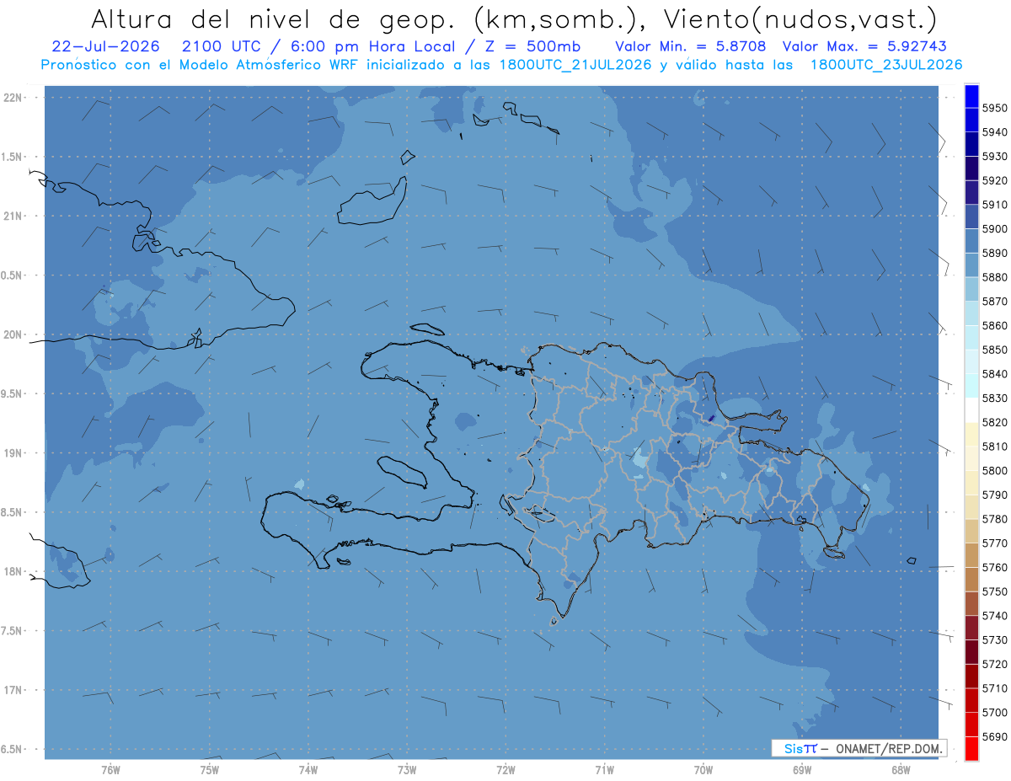Click the '5820' colorbar label

[x=995, y=422]
